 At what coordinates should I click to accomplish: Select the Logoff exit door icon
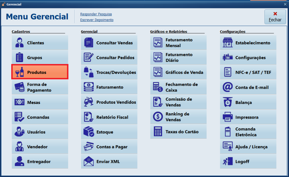pyautogui.click(x=227, y=162)
